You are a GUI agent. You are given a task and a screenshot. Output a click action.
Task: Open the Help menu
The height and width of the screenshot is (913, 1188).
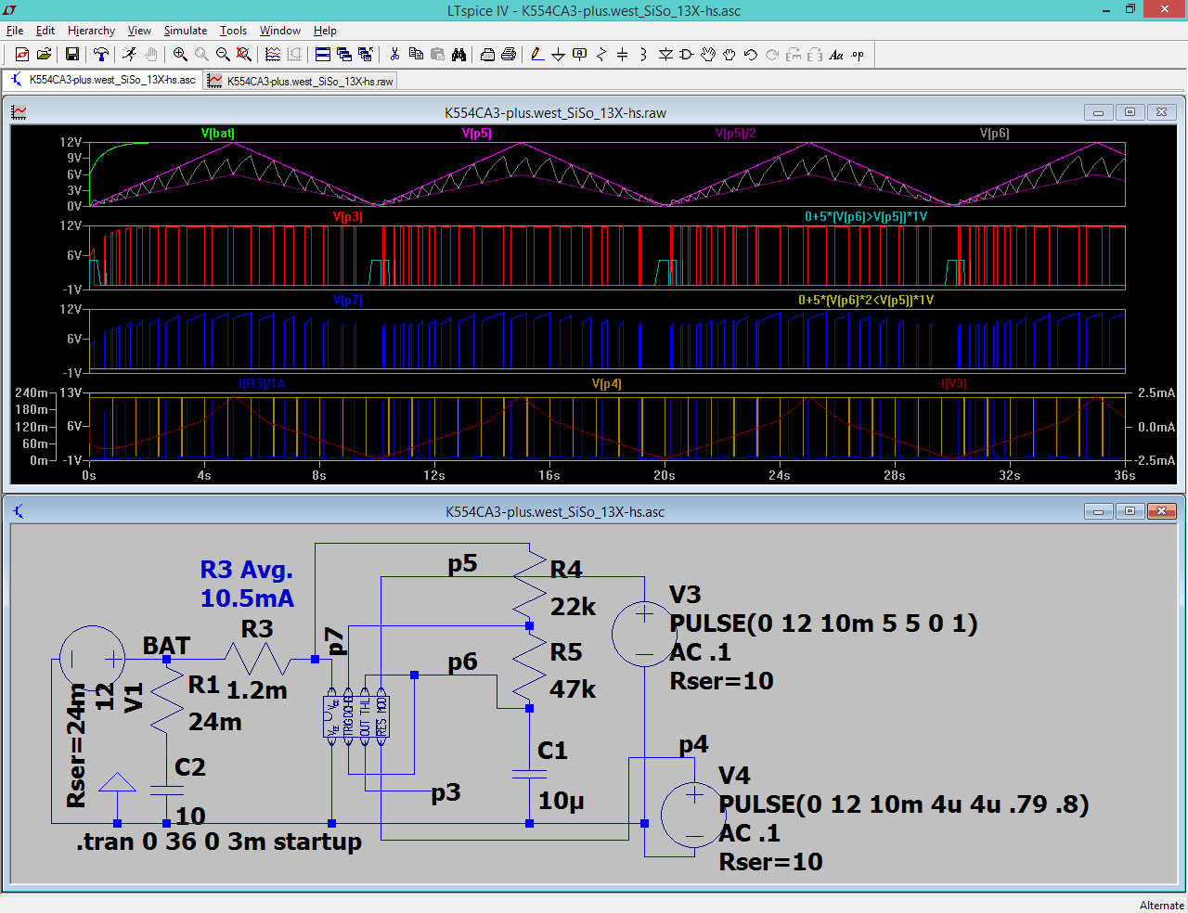(325, 31)
